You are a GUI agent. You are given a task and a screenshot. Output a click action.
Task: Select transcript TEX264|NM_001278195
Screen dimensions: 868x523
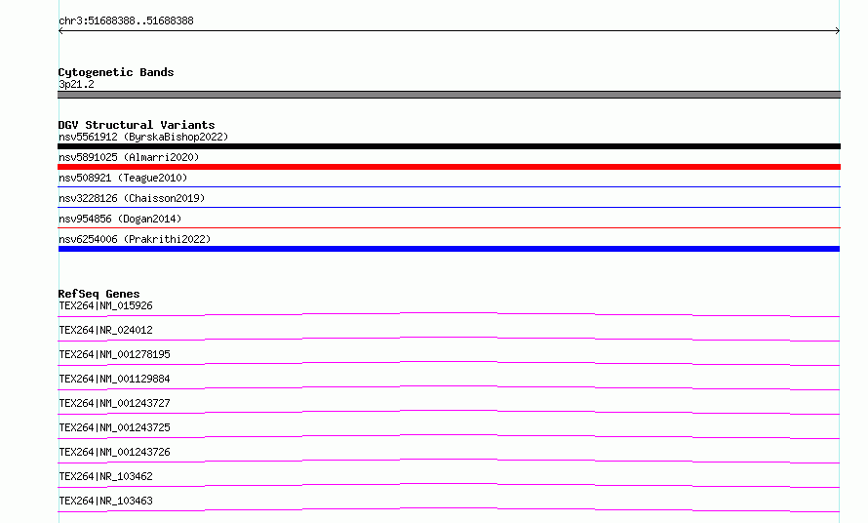coord(114,354)
